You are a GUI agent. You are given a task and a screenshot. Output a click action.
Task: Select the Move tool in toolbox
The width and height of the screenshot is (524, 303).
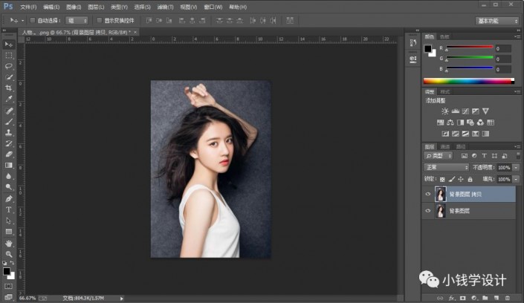click(9, 45)
